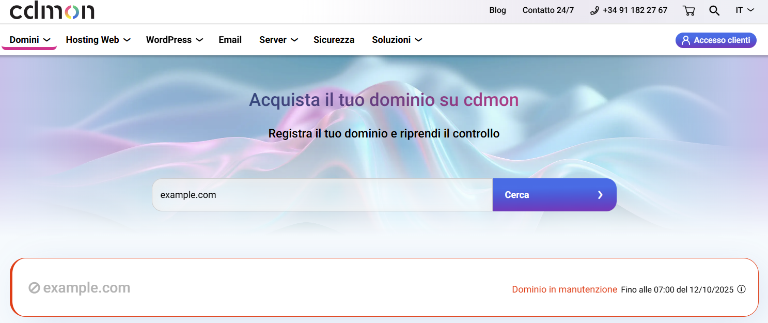This screenshot has width=768, height=323.
Task: Expand the Hosting Web menu
Action: (98, 40)
